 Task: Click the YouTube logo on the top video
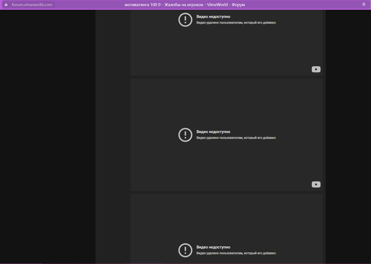pos(316,69)
